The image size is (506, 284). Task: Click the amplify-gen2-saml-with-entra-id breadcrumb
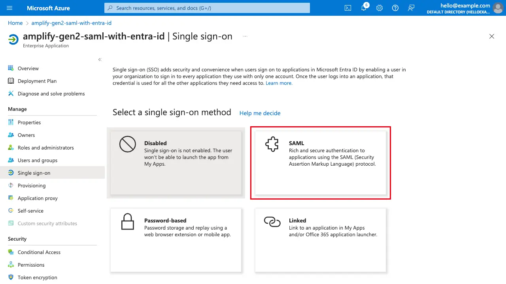71,23
